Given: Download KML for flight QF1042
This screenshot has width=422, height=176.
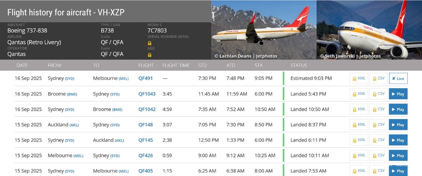Looking at the screenshot, I should (359, 109).
